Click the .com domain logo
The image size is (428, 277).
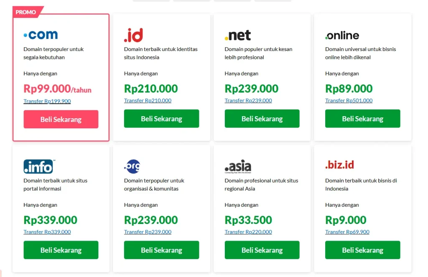[x=40, y=34]
